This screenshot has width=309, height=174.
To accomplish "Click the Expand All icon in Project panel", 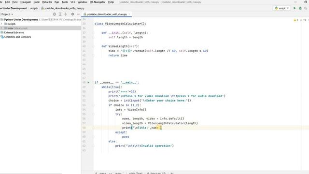I will click(60, 14).
